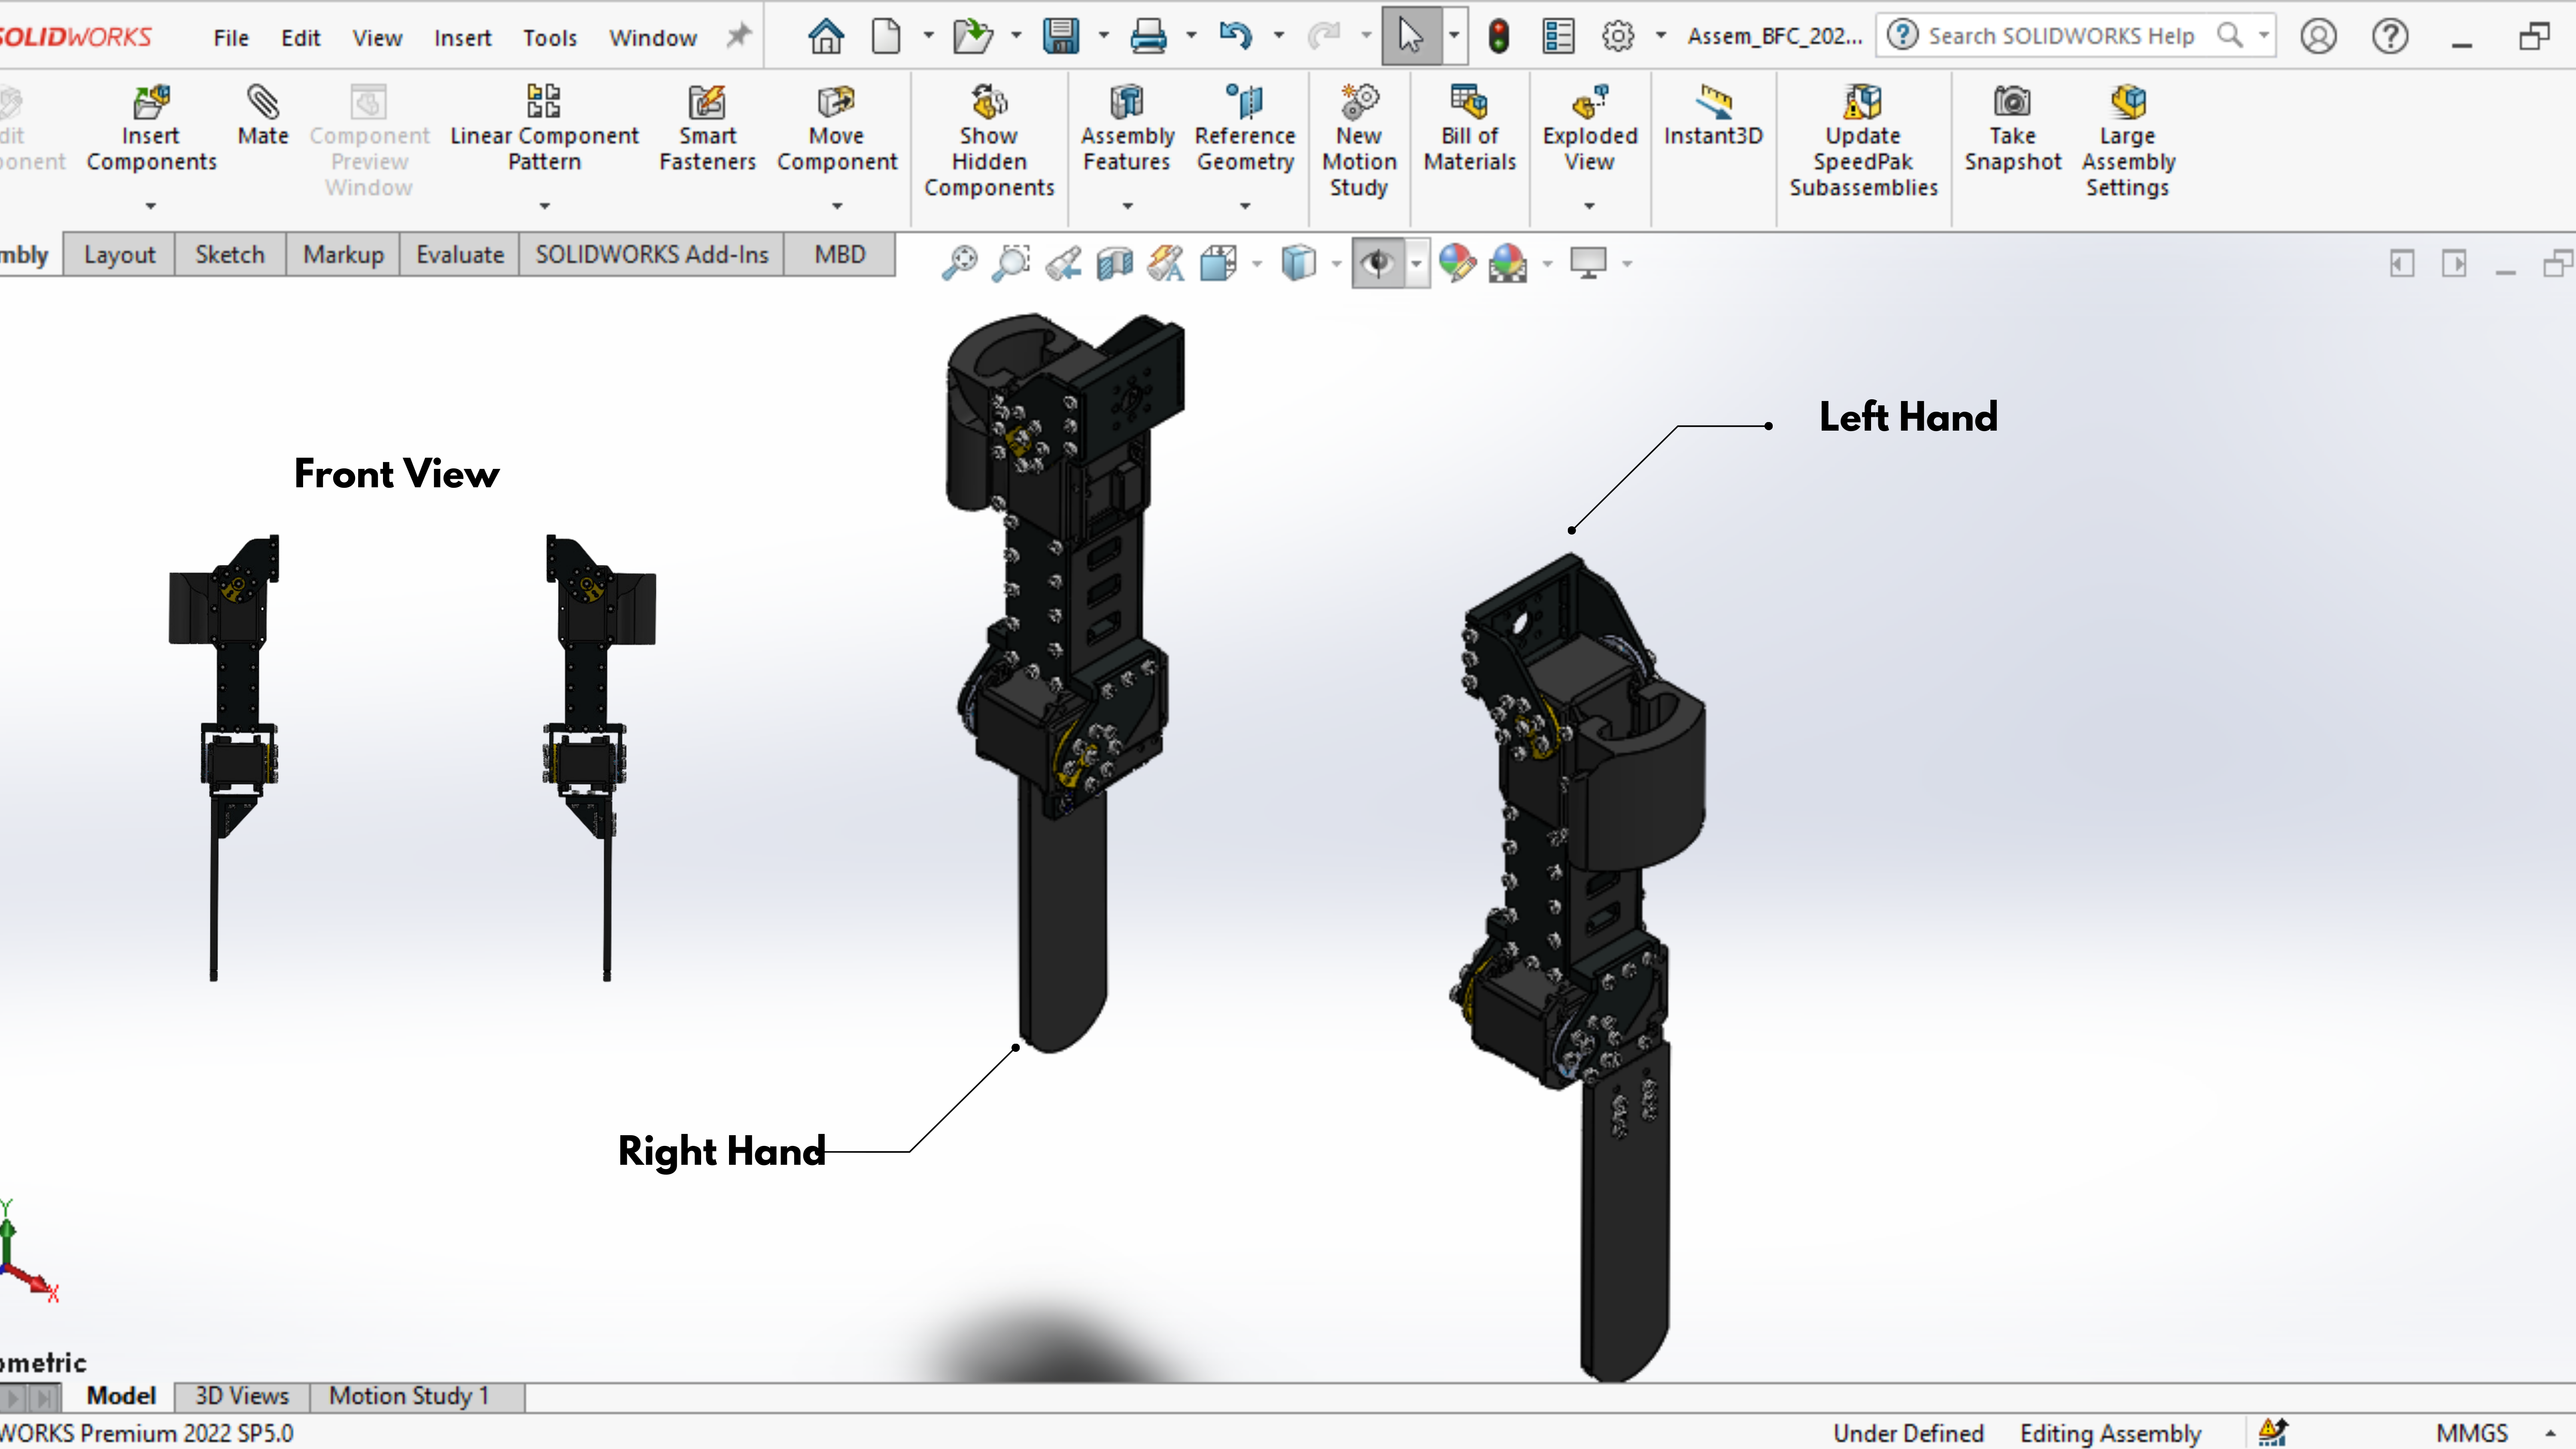The image size is (2576, 1449).
Task: Open the Insert menu
Action: (462, 38)
